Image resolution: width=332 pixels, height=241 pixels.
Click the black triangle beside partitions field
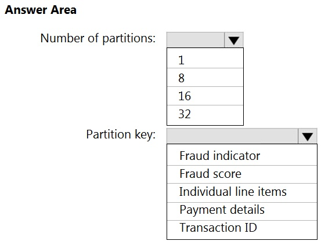234,41
